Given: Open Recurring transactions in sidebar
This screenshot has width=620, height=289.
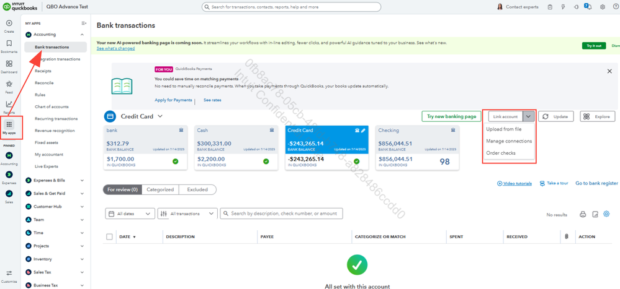Looking at the screenshot, I should [56, 119].
